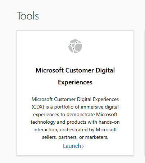Click the "(CDX)" abbreviation in the description
145x163 pixels.
pos(38,107)
